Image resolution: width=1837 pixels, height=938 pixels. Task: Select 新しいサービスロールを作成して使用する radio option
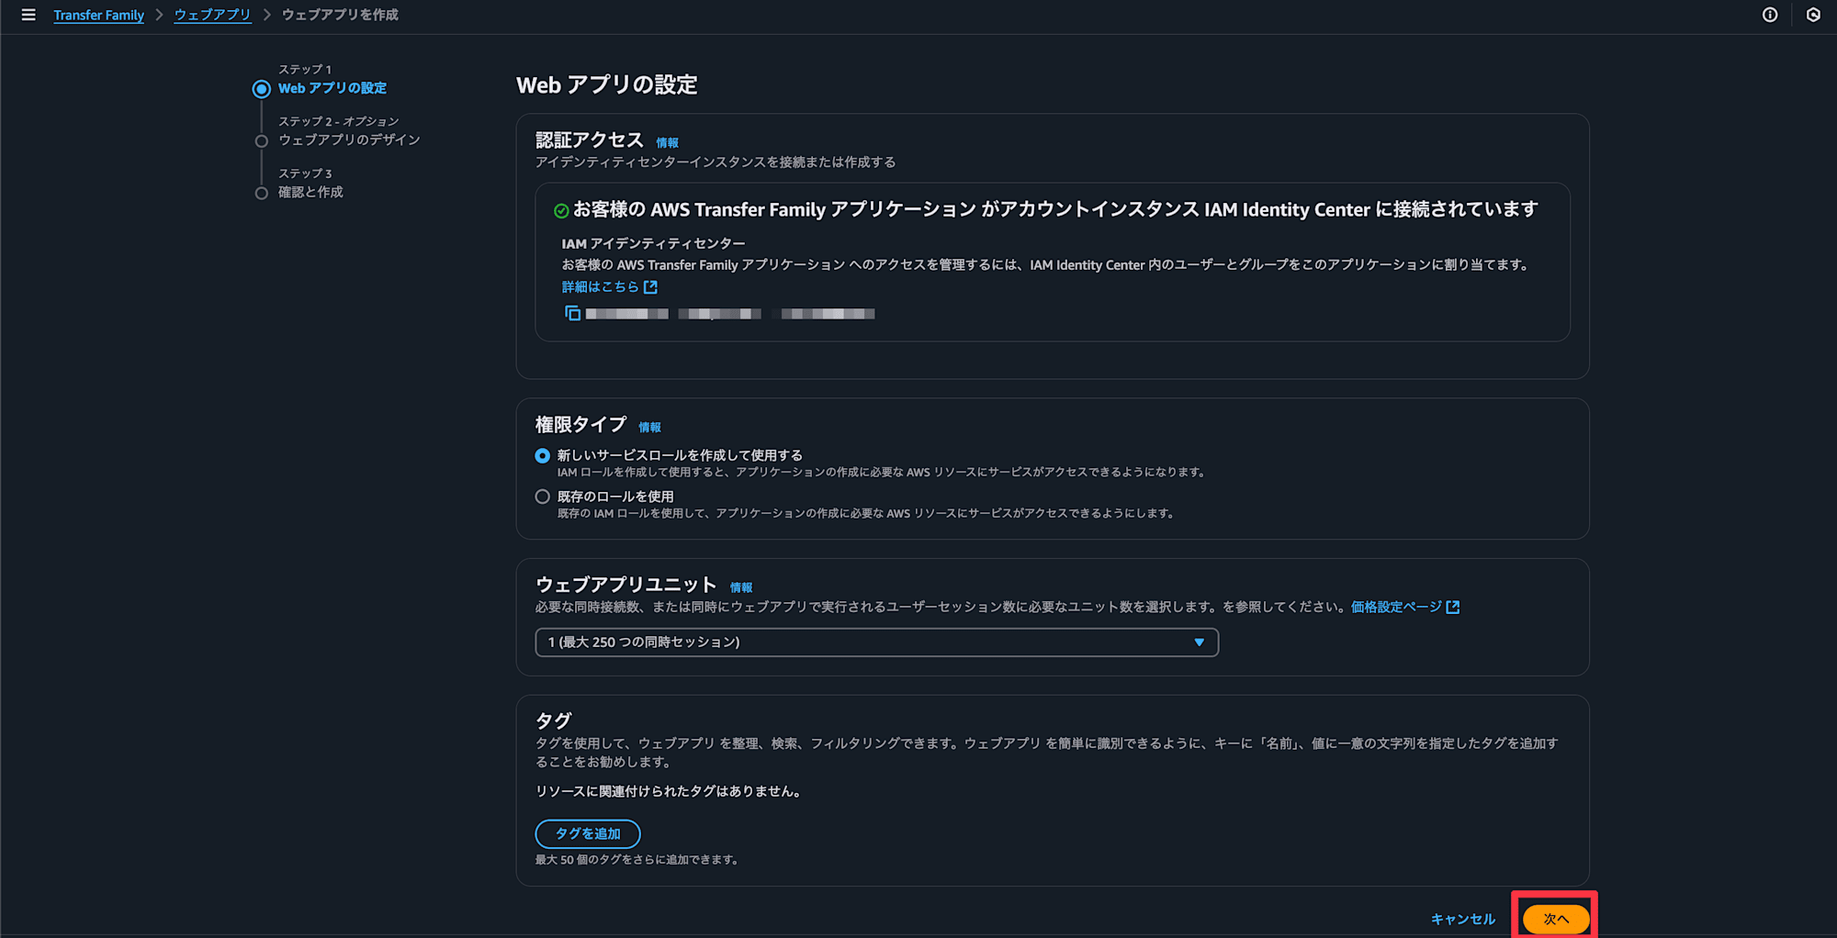543,456
